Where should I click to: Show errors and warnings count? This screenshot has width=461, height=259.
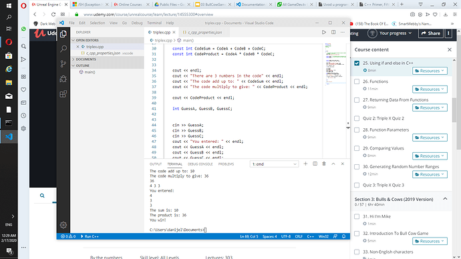68,236
